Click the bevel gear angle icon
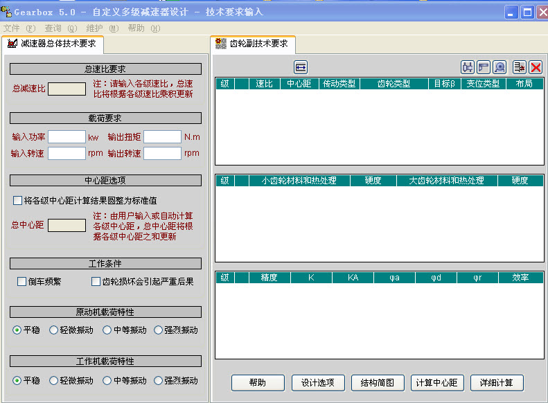Viewport: 548px width, 403px height. click(484, 67)
